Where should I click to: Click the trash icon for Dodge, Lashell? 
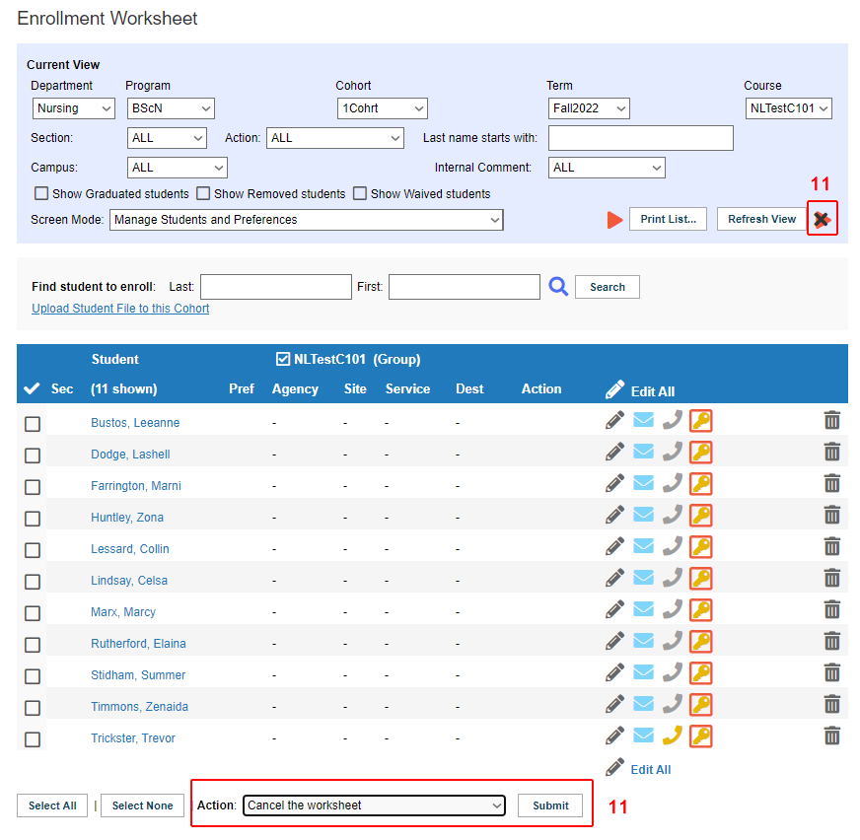[x=832, y=452]
